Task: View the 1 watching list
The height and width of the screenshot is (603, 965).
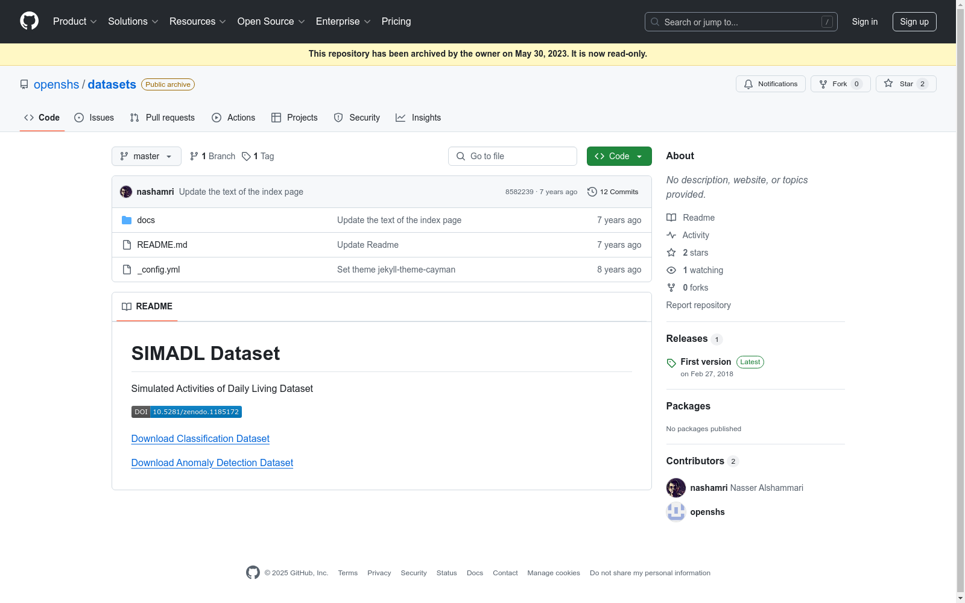Action: (695, 270)
